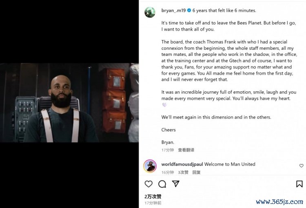This screenshot has width=306, height=208.
Task: Click the purple heart emoji in caption
Action: coord(164,105)
